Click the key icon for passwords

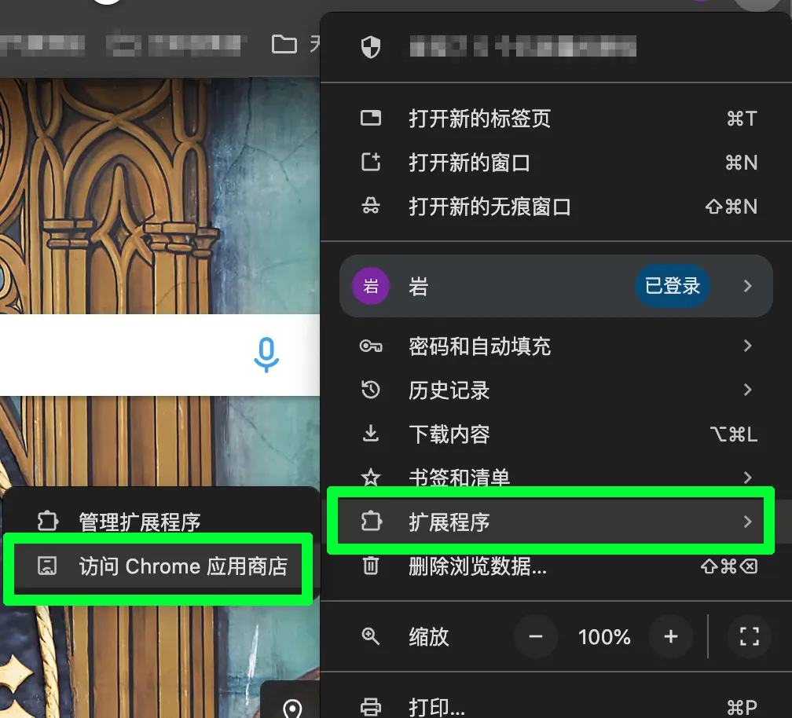tap(371, 346)
